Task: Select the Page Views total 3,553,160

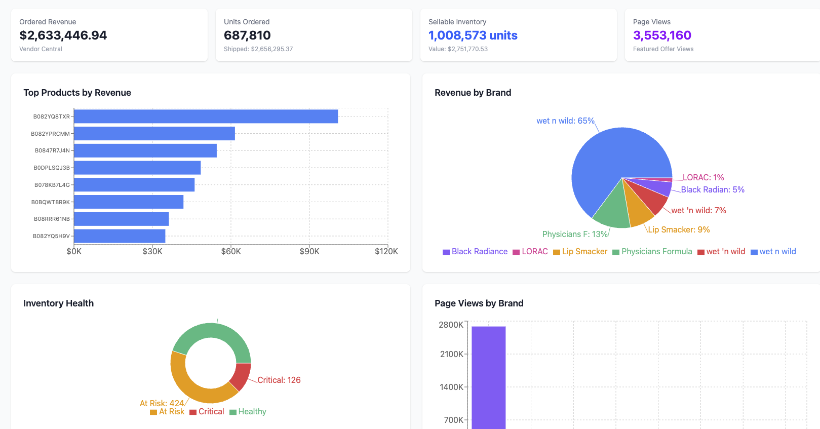Action: tap(662, 35)
